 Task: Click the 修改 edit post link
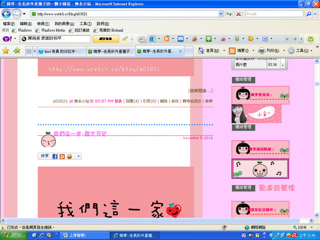(175, 101)
